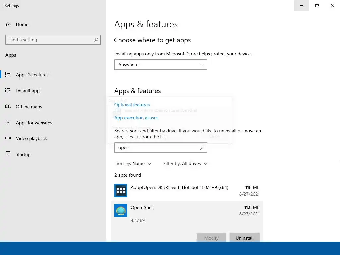Open Apps for websites section
The height and width of the screenshot is (255, 340).
pos(34,123)
